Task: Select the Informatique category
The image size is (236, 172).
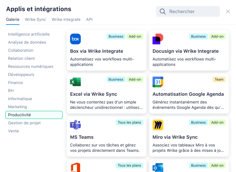Action: click(20, 99)
